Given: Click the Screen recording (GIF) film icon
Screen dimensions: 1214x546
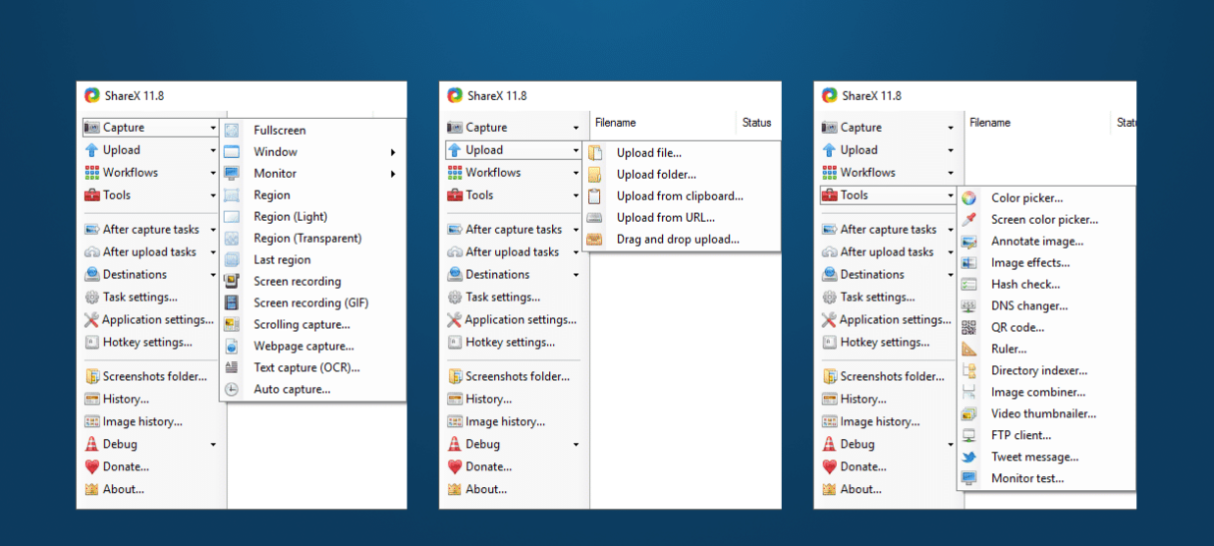Looking at the screenshot, I should tap(232, 302).
